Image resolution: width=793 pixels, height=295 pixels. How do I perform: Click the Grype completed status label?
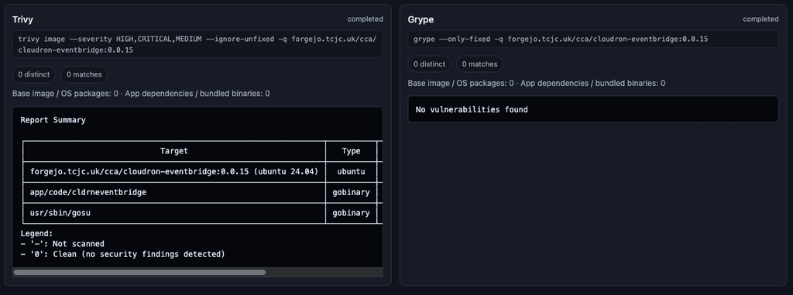pyautogui.click(x=760, y=19)
